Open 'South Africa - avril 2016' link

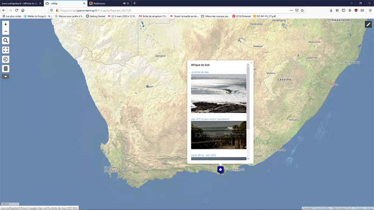click(203, 155)
